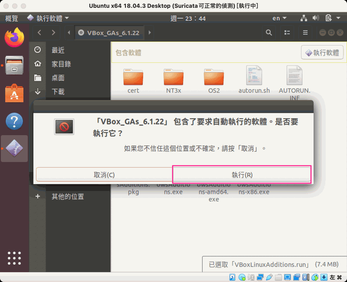The image size is (347, 282).
Task: Click the status text 已選取 VBoxLinuxAdditions.run
Action: (x=274, y=264)
